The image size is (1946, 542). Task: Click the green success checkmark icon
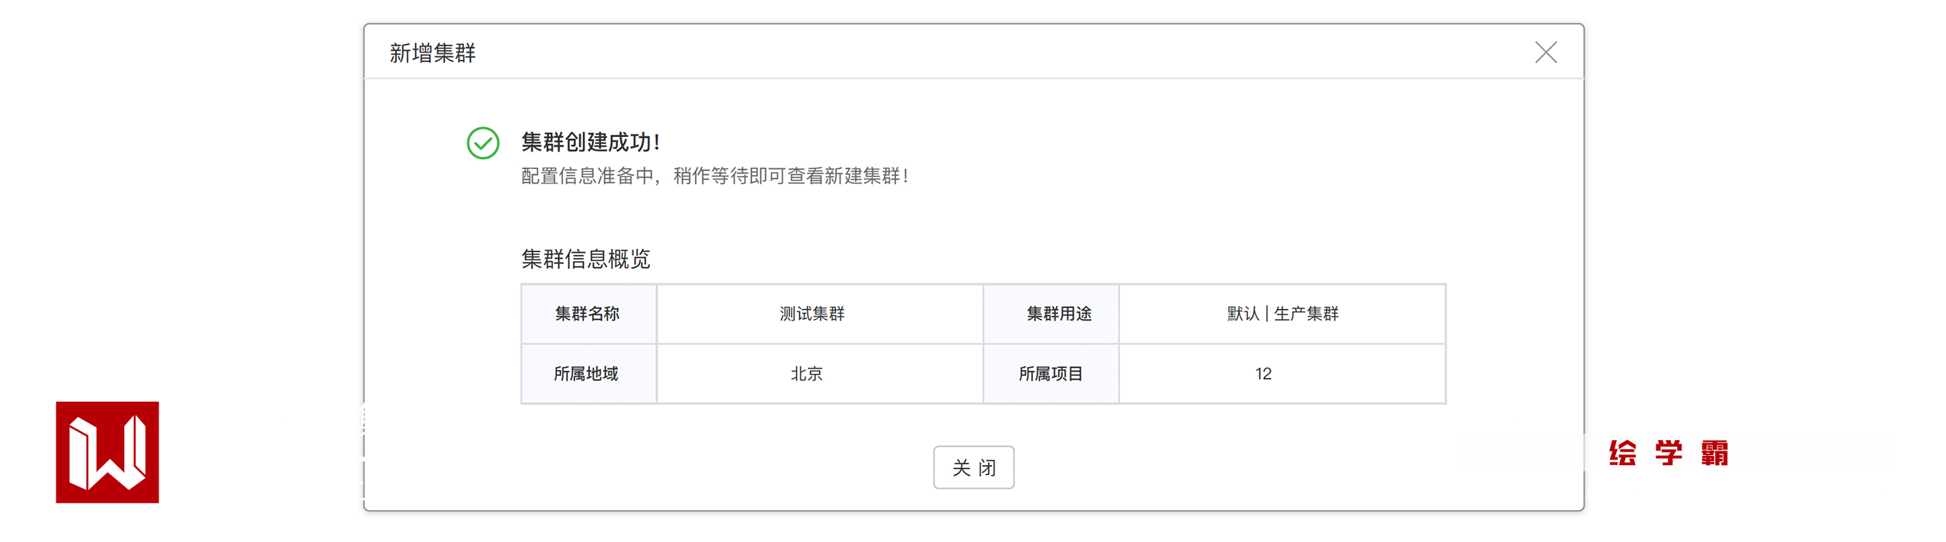482,143
